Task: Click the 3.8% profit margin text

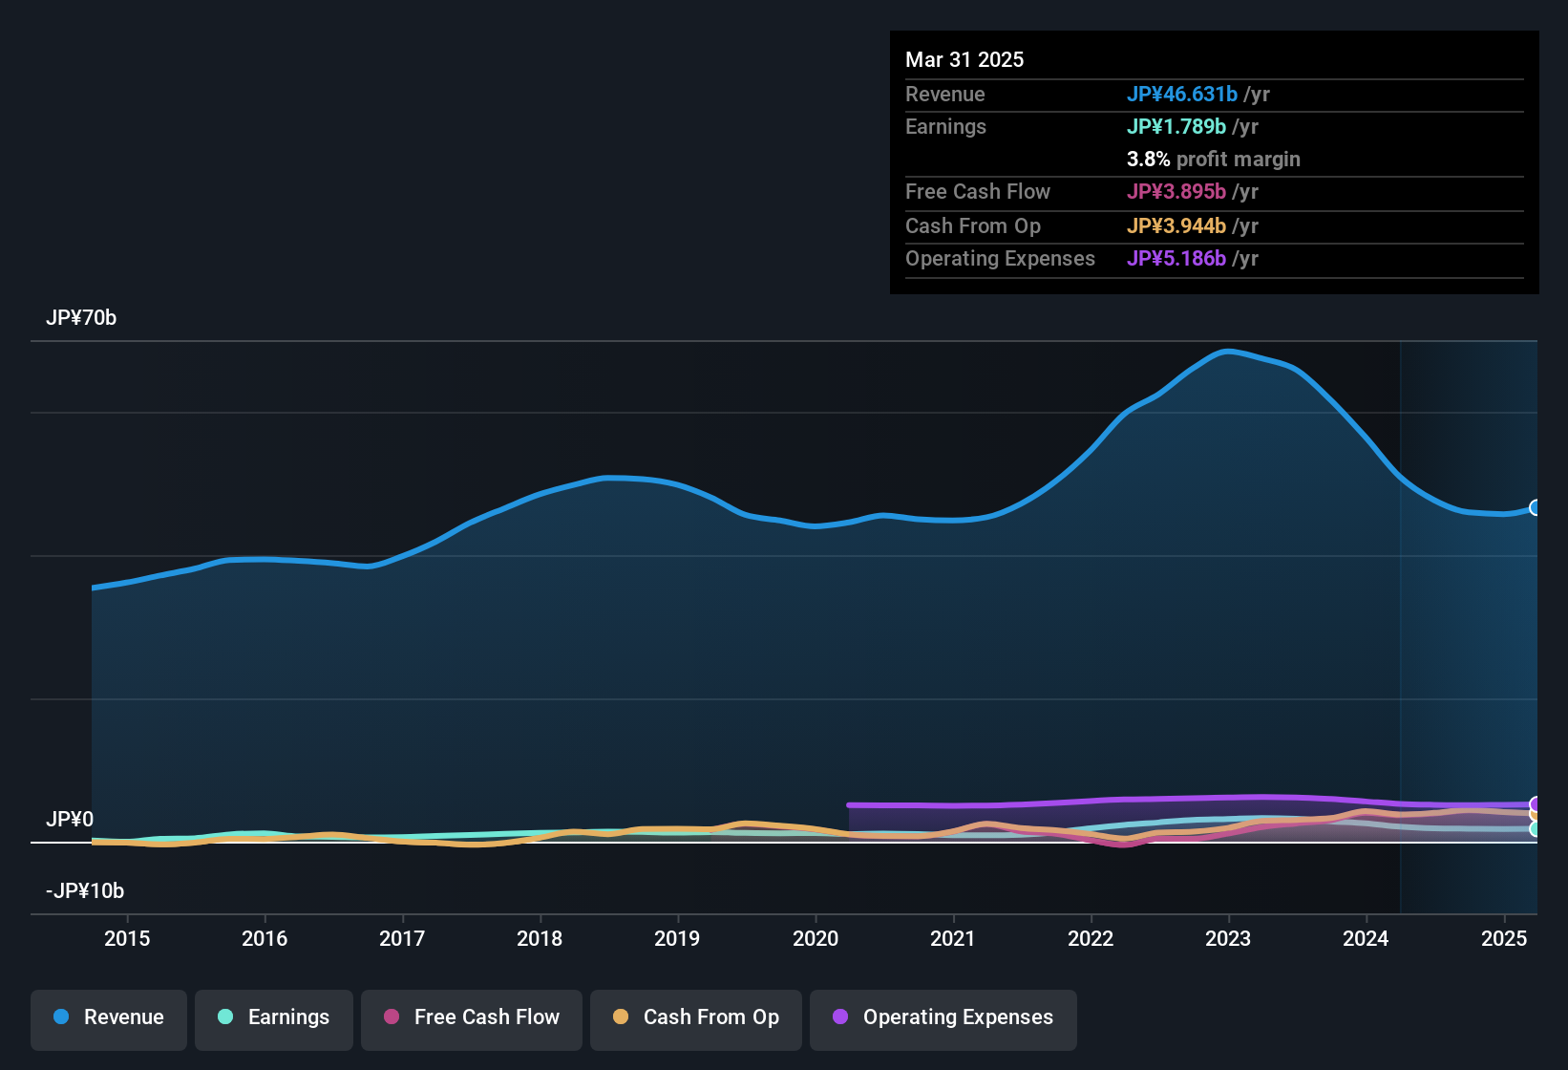Action: pyautogui.click(x=1214, y=159)
